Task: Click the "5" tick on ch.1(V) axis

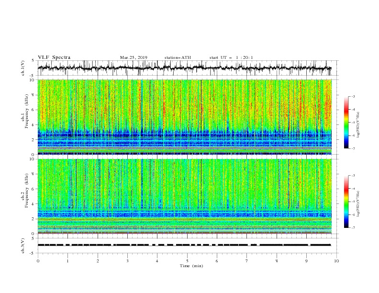Action: point(33,60)
